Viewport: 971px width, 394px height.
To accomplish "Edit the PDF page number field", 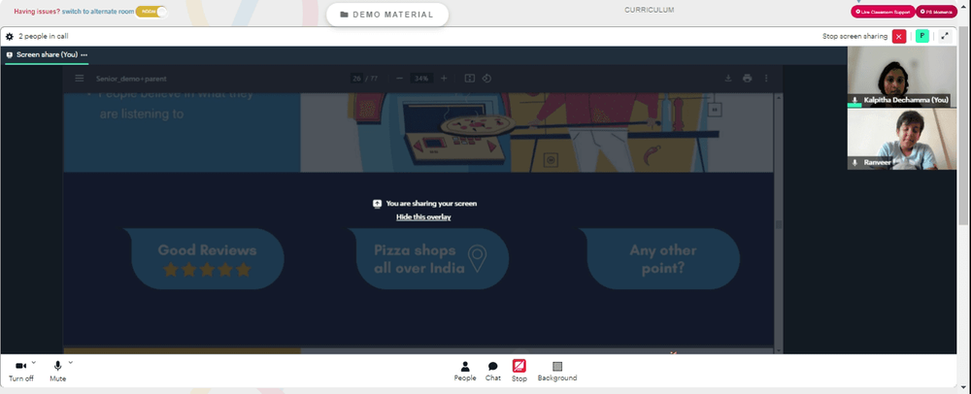I will coord(356,79).
